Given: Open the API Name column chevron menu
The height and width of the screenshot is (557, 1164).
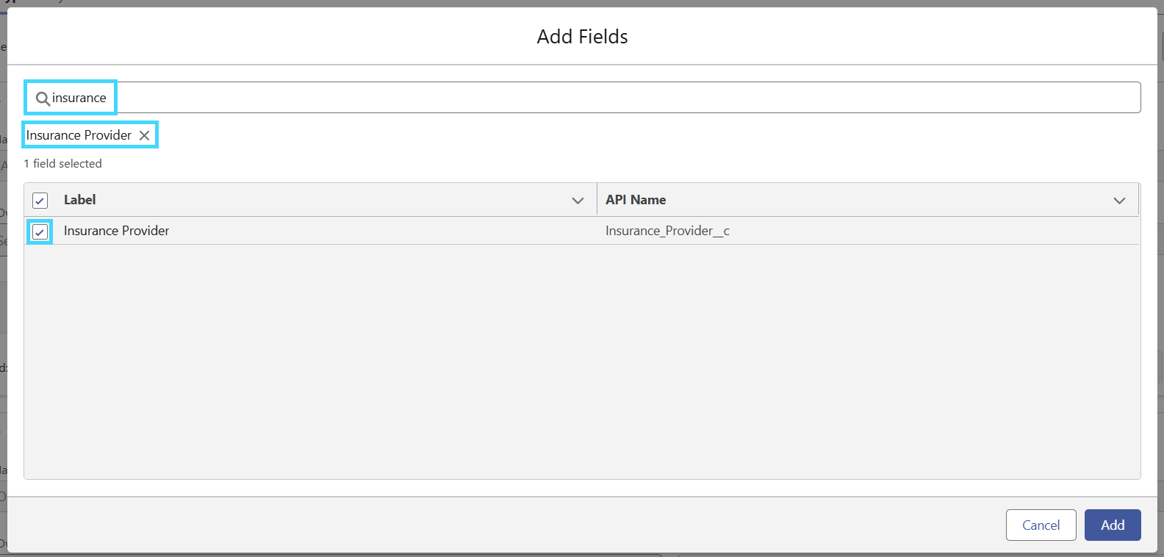Looking at the screenshot, I should (1119, 201).
